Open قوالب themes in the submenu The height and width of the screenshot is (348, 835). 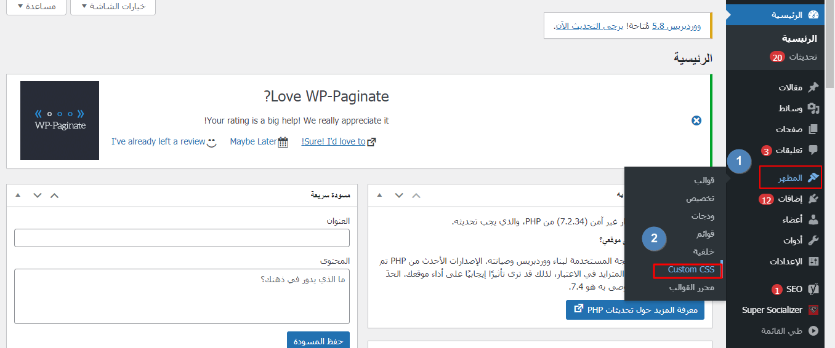(704, 180)
